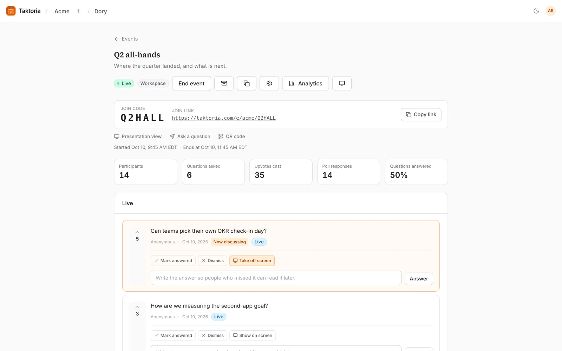Open the Analytics page
Viewport: 562px width, 351px height.
[306, 84]
